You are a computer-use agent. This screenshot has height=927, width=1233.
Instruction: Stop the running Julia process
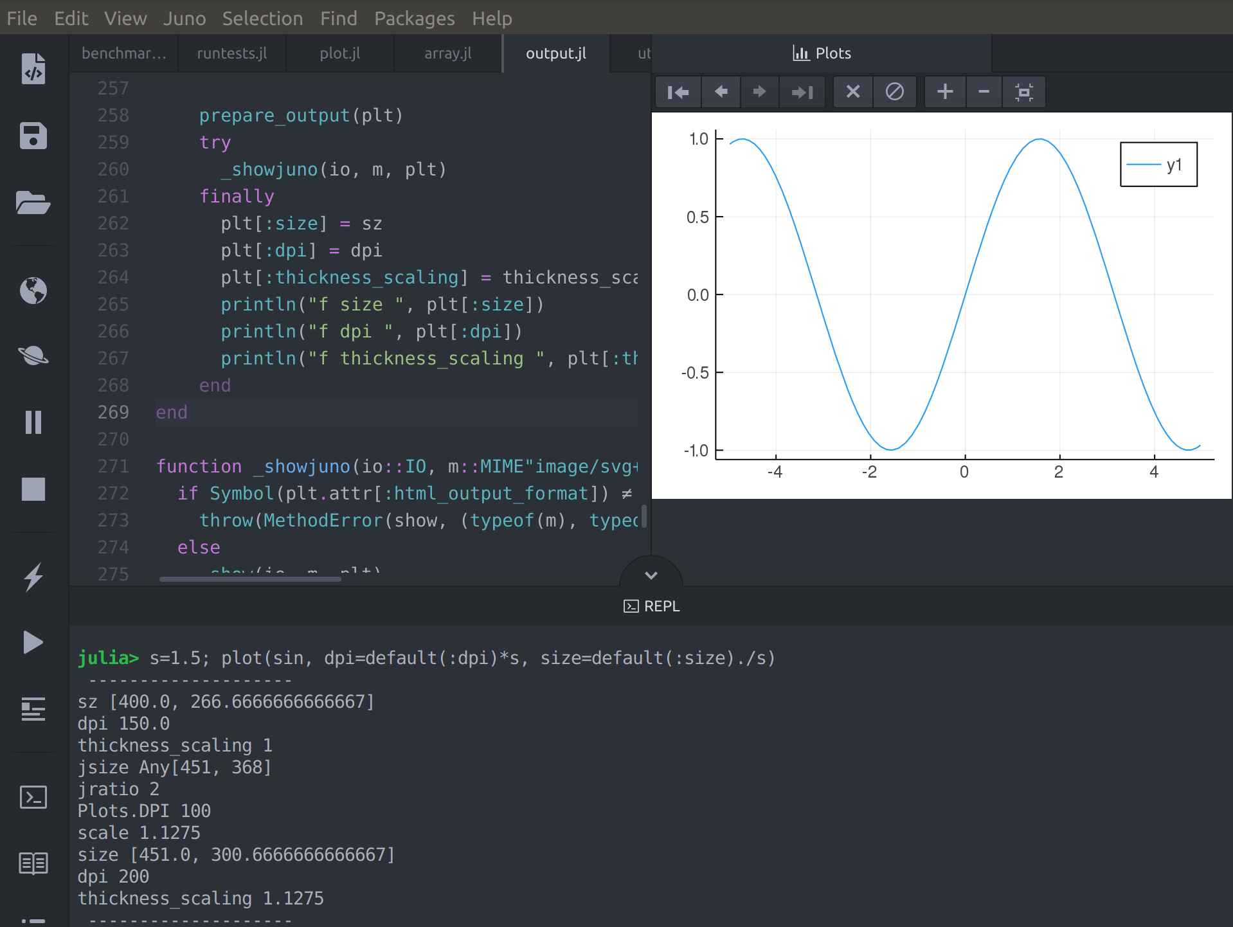point(33,490)
